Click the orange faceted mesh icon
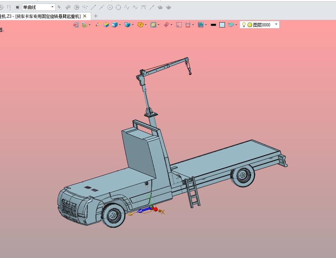Viewport: 336px width, 258px height. click(x=140, y=25)
